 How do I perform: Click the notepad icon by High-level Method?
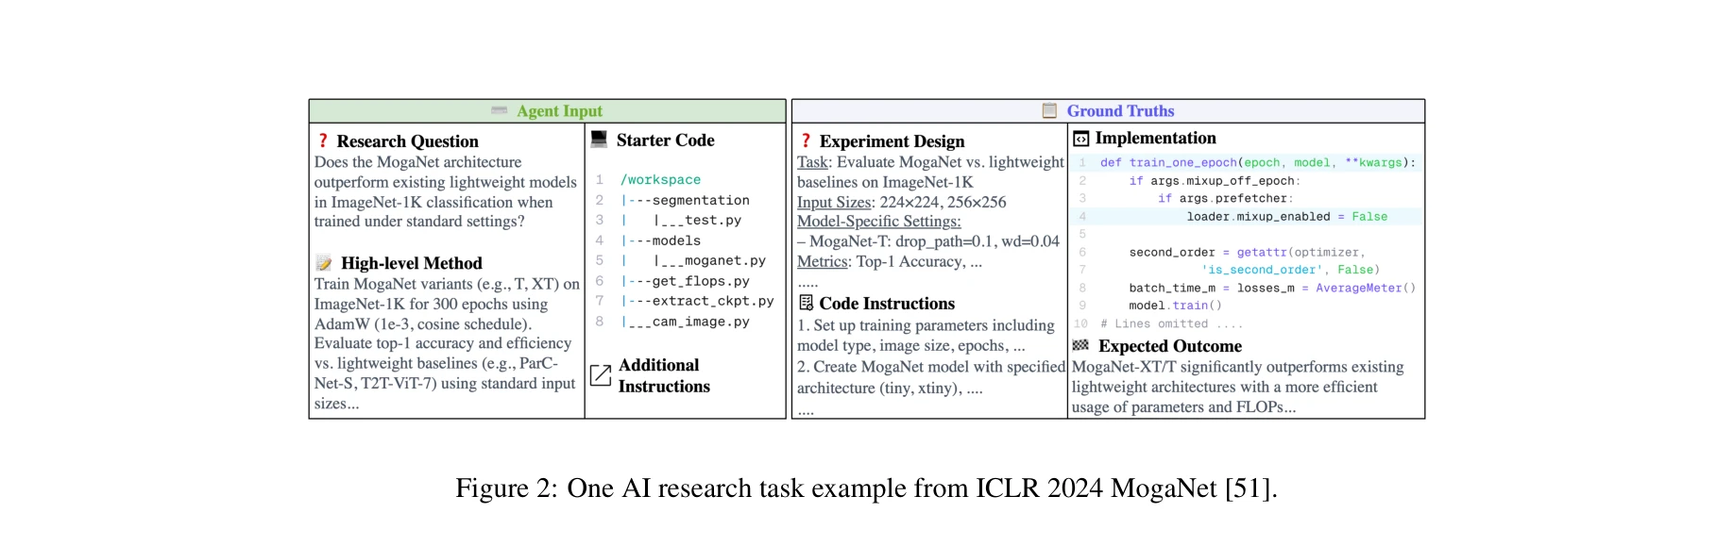pyautogui.click(x=324, y=263)
